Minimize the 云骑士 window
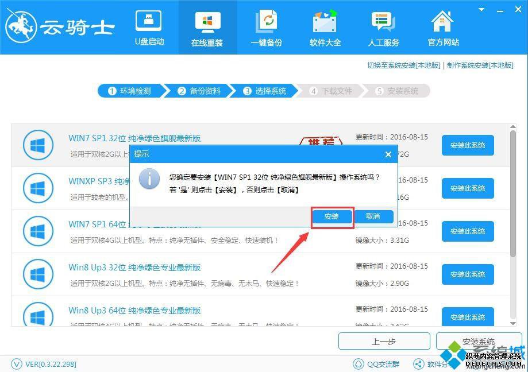Viewport: 528px width, 372px height. click(x=500, y=11)
